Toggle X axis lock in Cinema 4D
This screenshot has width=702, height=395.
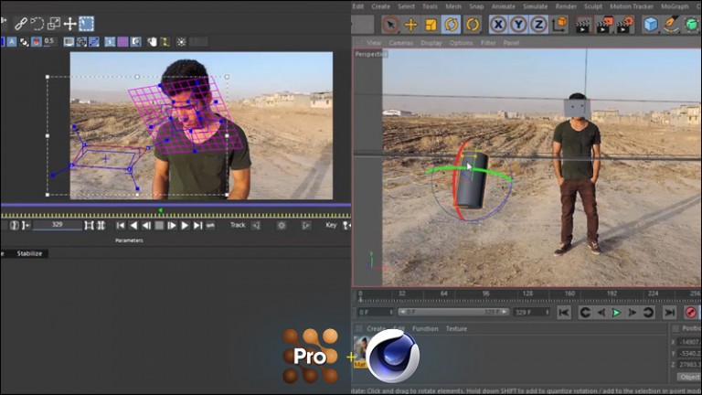498,24
